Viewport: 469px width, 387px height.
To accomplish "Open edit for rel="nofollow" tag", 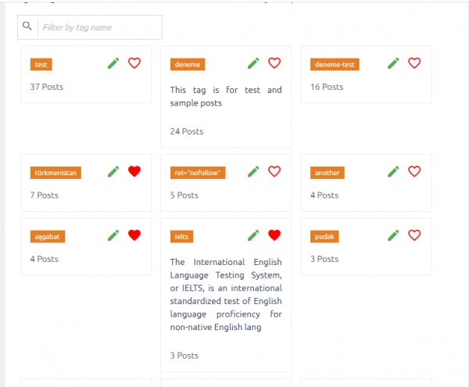I will tap(253, 171).
